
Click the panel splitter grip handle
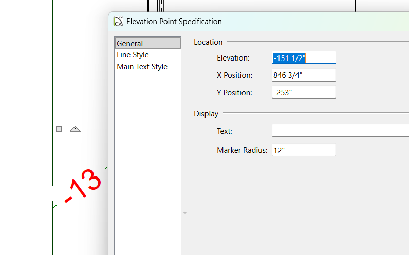(x=185, y=212)
